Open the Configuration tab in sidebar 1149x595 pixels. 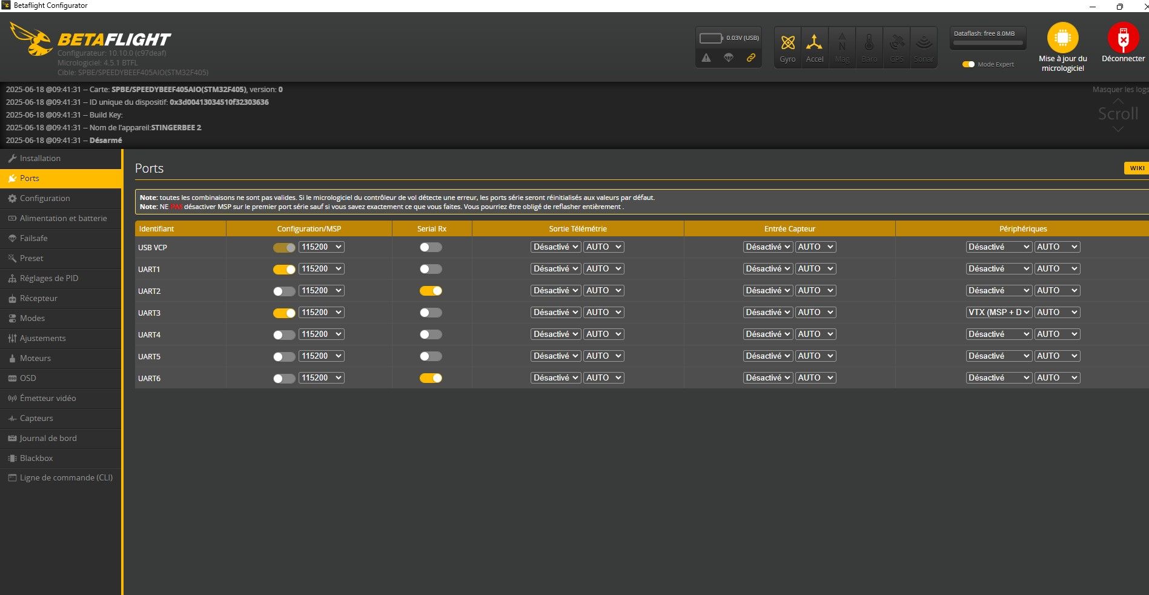45,198
